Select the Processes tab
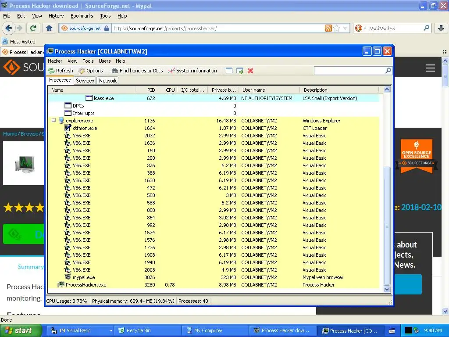Screen dimensions: 449x337 [x=60, y=80]
